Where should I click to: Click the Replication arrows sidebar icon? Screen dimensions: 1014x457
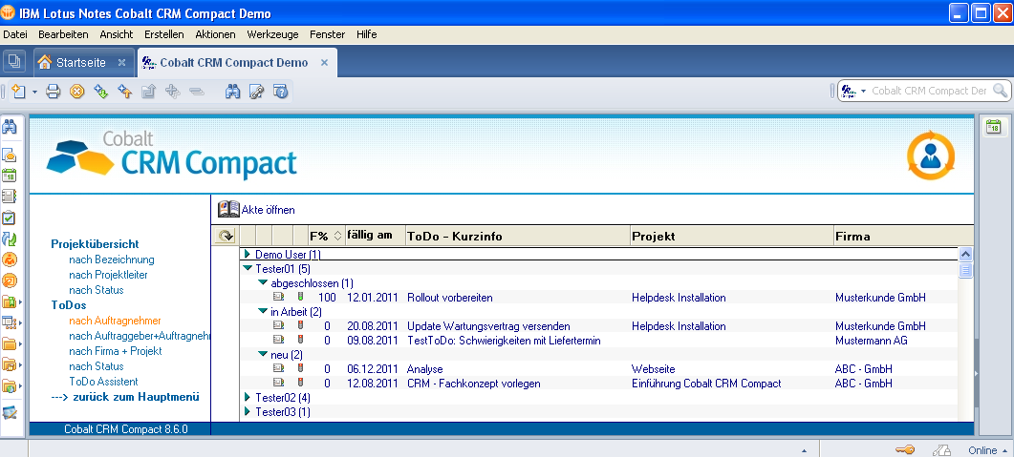[x=9, y=239]
